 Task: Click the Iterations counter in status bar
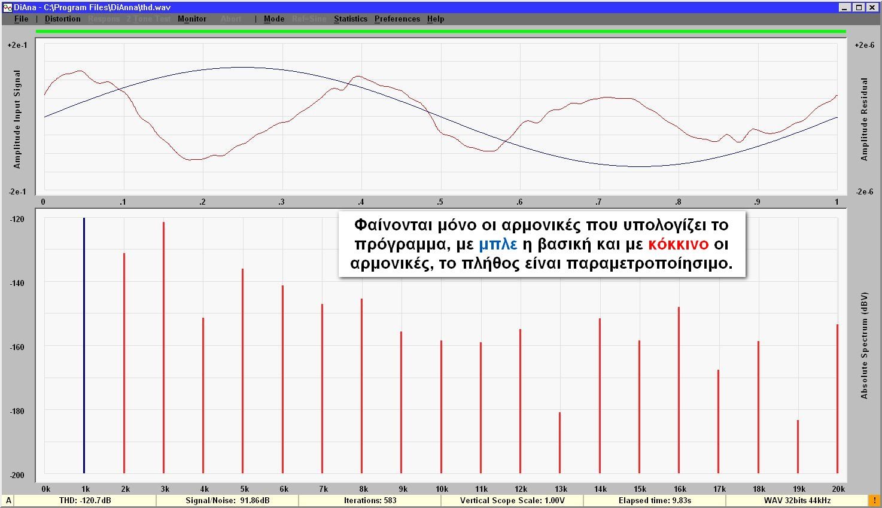coord(370,500)
